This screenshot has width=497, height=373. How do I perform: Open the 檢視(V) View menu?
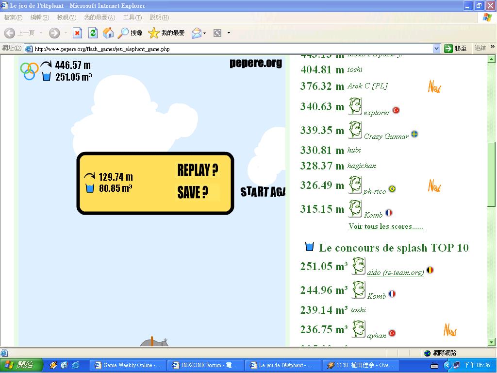66,17
